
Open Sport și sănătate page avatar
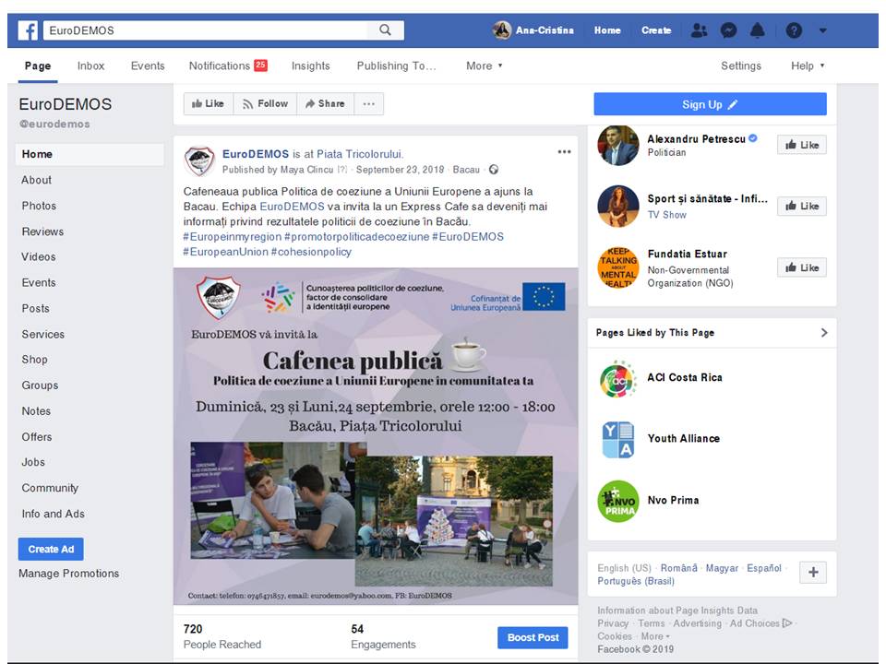[618, 206]
